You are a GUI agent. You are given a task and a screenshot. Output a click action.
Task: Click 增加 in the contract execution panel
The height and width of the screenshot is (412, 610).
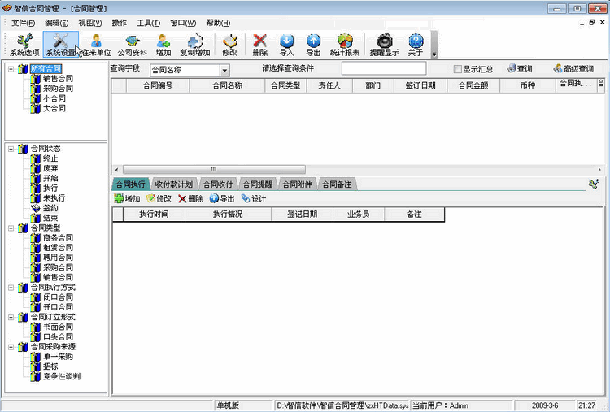pos(127,198)
